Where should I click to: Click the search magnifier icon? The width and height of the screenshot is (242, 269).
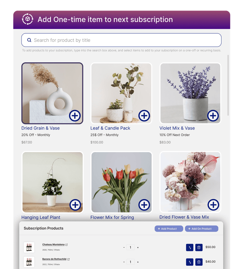click(x=29, y=40)
